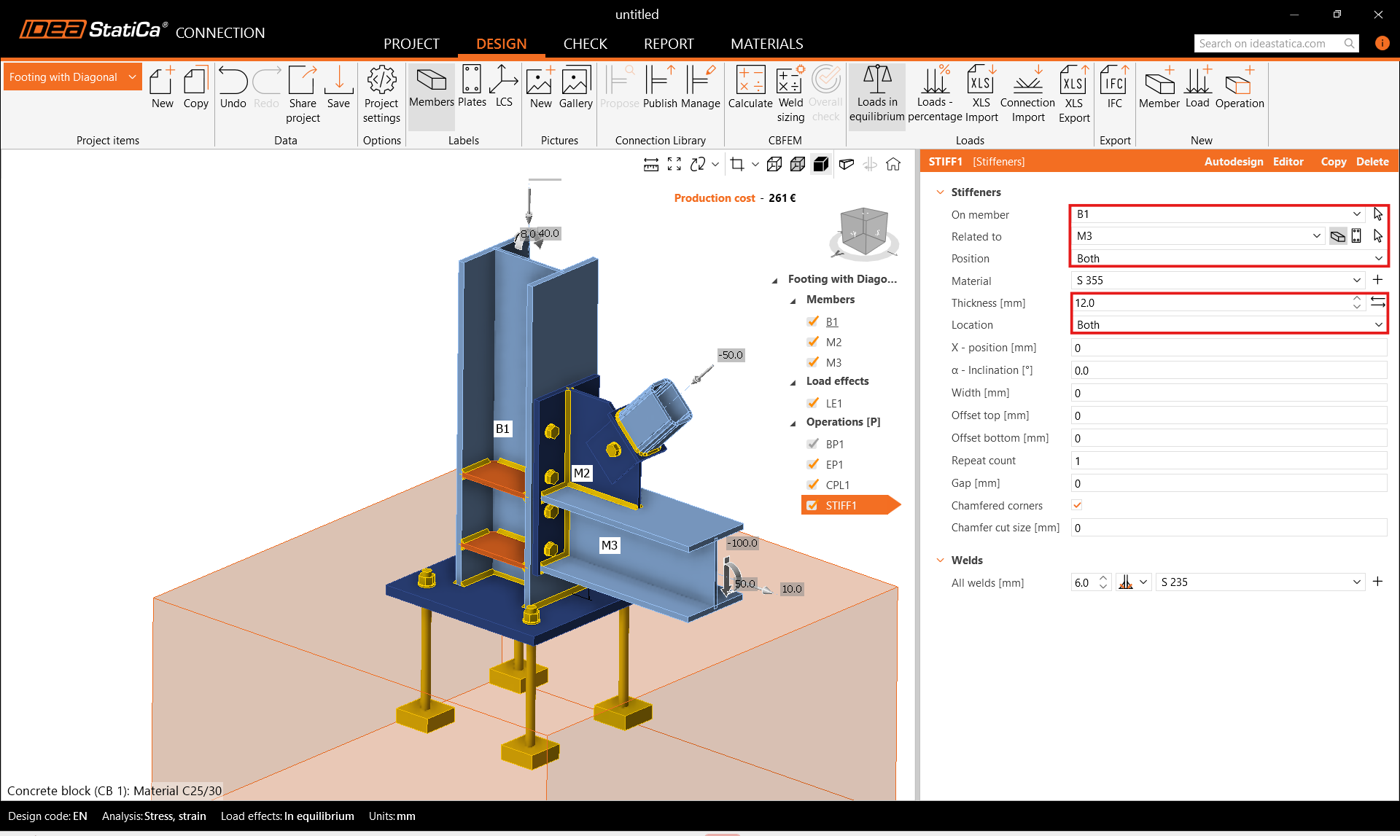Open the Footing with Diagonal dropdown

[72, 77]
